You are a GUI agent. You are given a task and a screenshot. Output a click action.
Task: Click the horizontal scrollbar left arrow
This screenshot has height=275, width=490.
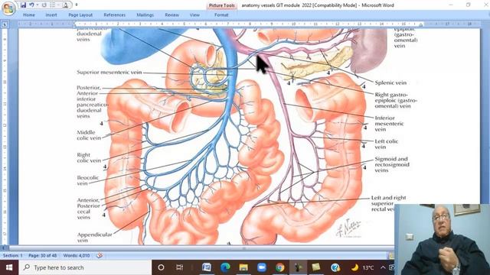pyautogui.click(x=4, y=248)
